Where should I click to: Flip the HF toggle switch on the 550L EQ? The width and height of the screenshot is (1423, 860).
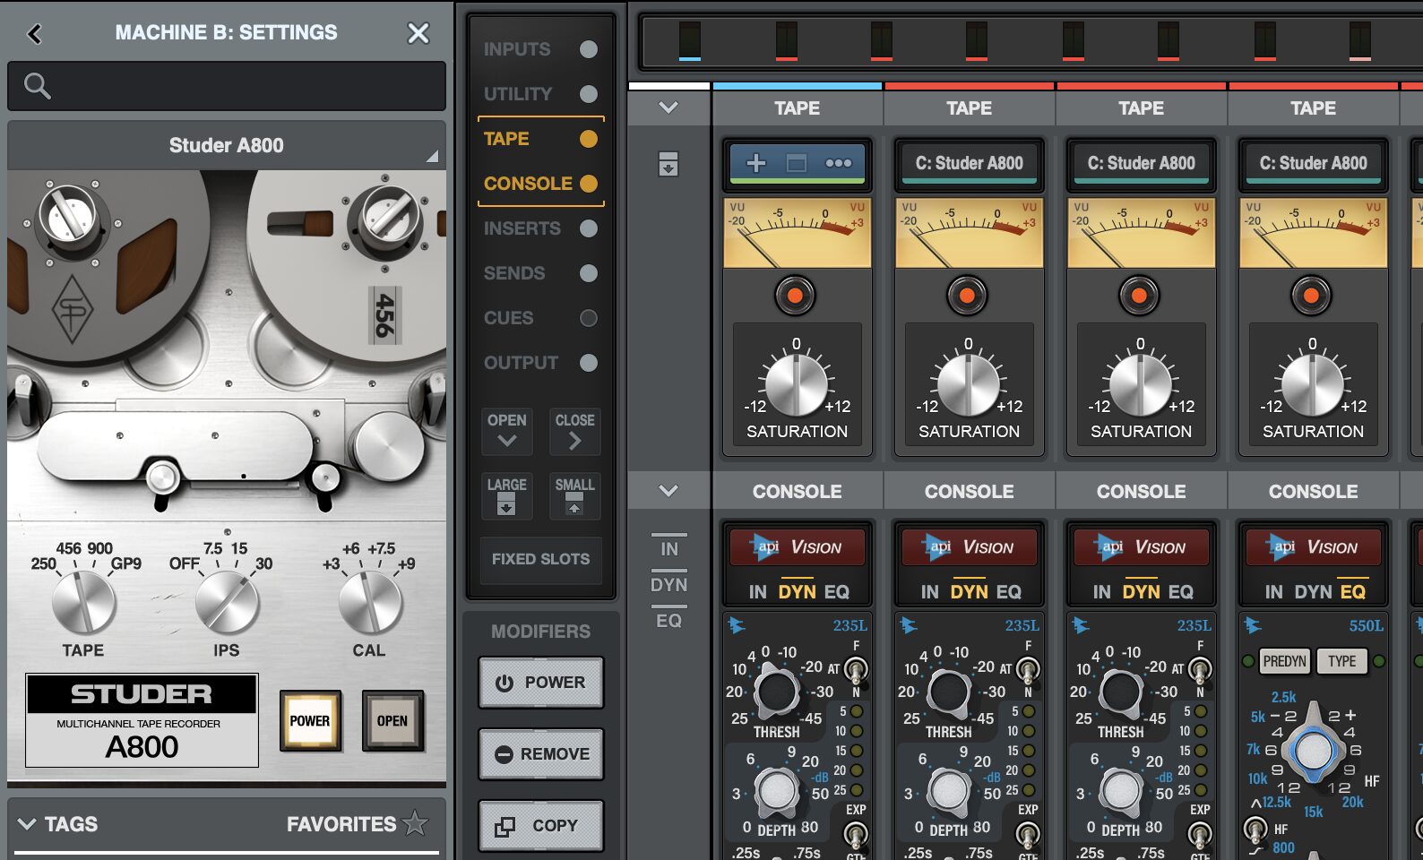pos(1256,830)
